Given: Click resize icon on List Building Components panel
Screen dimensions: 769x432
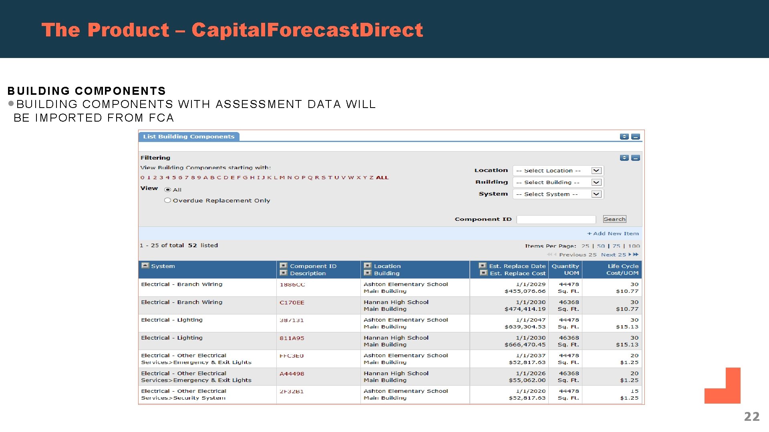Looking at the screenshot, I should click(624, 137).
